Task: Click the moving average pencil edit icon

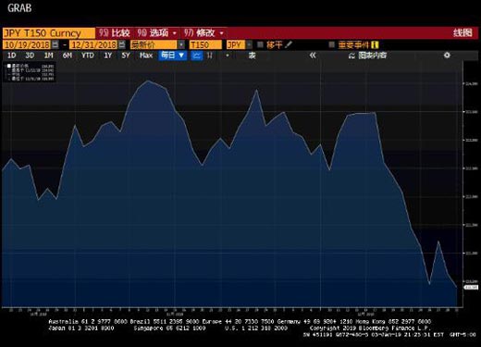Action: [x=289, y=44]
